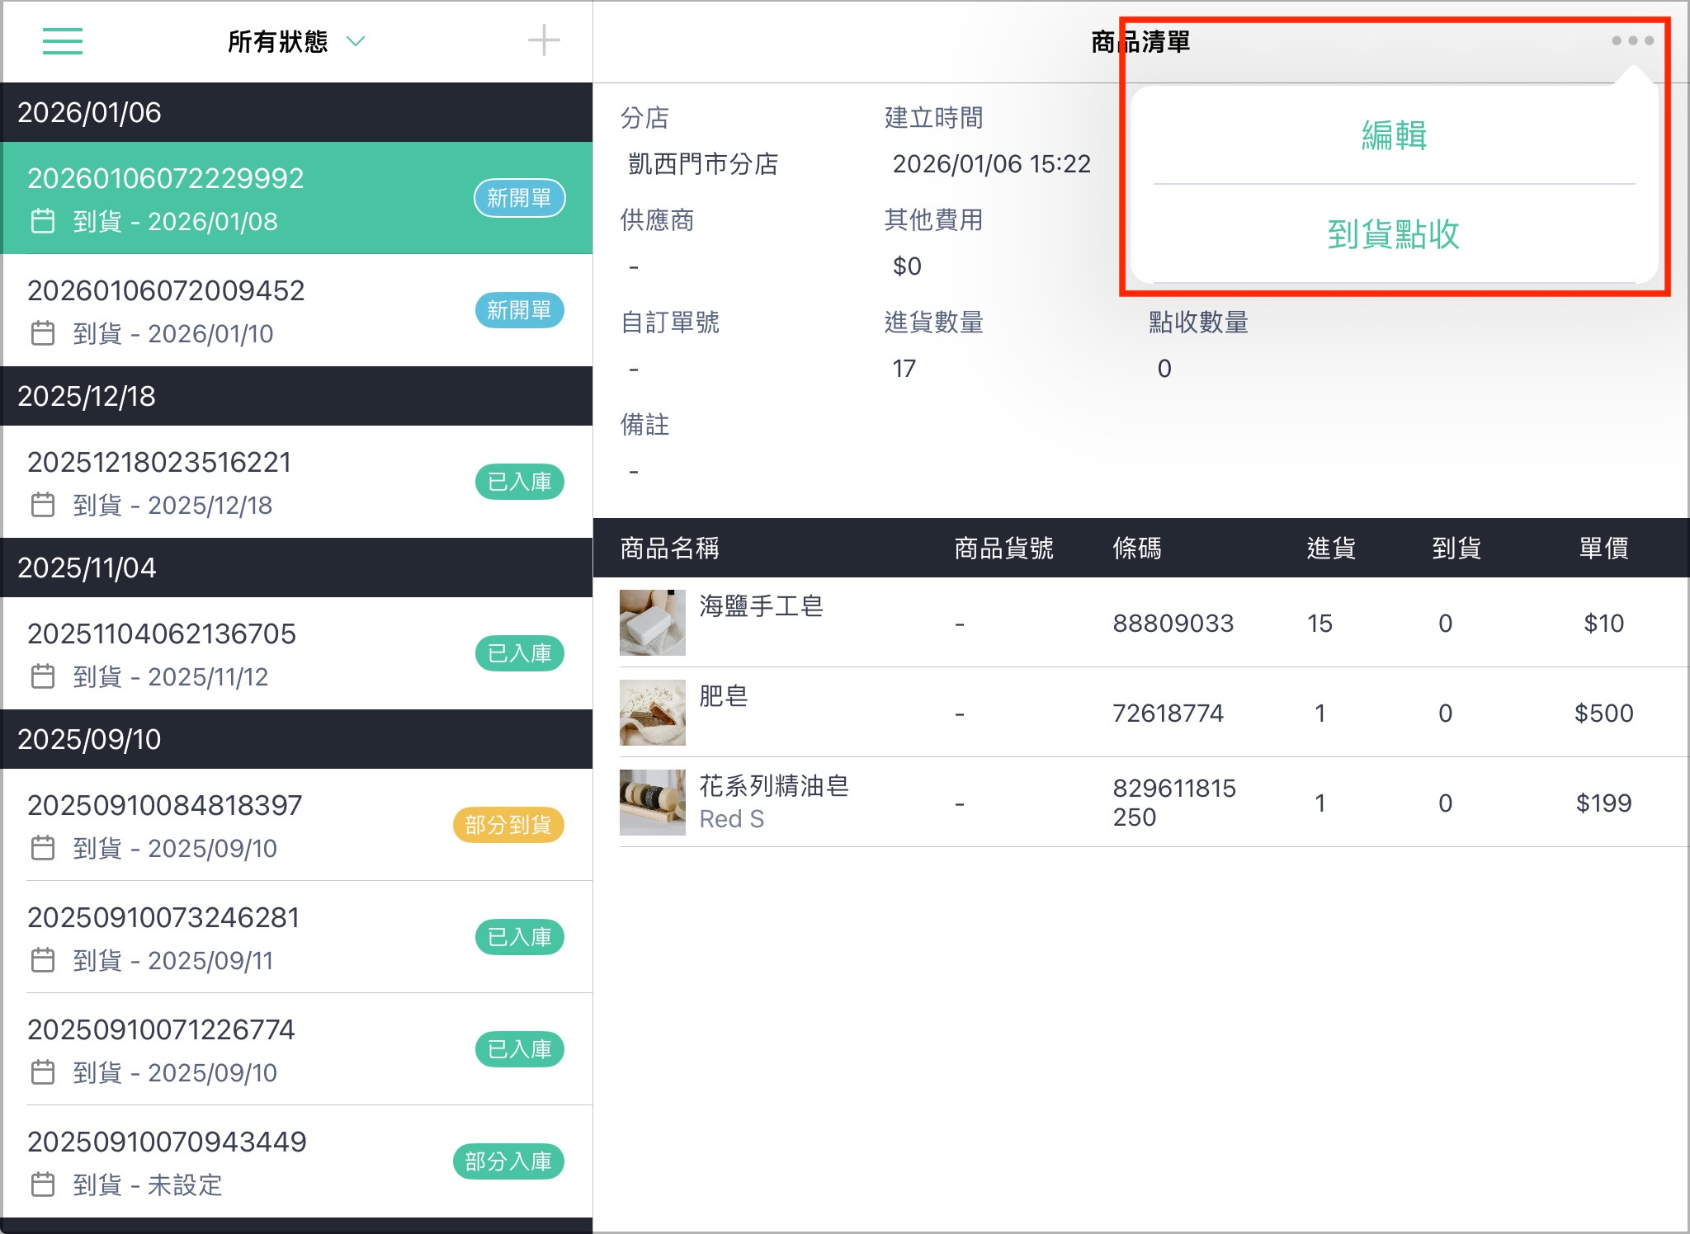Click the 部分到貨 status badge
Screen dimensions: 1690x1234
508,825
